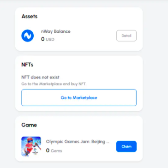
Task: Click the USD currency label
Action: pos(50,40)
